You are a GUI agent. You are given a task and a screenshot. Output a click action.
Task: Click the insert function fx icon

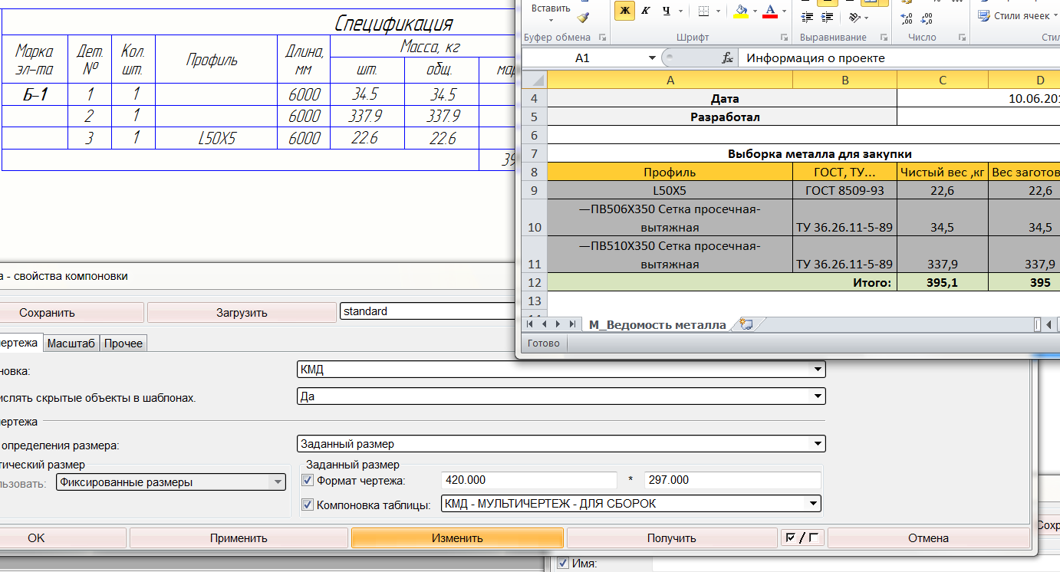[x=728, y=58]
